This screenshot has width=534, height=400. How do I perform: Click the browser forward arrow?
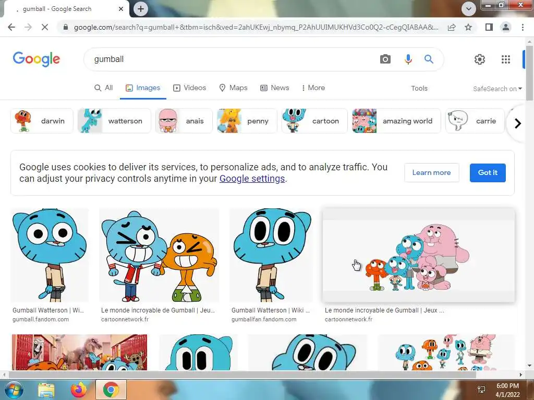pos(28,27)
